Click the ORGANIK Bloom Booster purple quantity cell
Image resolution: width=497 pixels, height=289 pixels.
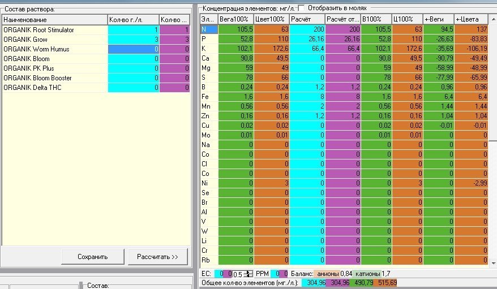pos(175,78)
